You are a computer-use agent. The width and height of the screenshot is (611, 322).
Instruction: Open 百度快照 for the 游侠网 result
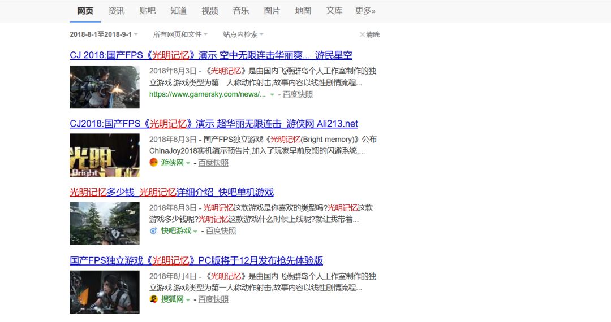coord(213,163)
